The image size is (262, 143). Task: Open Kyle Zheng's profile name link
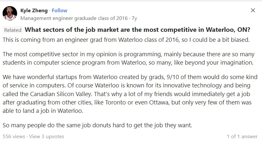coord(34,10)
